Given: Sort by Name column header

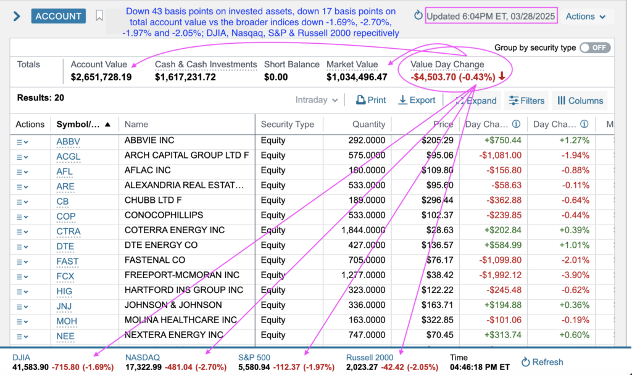Looking at the screenshot, I should [x=136, y=125].
